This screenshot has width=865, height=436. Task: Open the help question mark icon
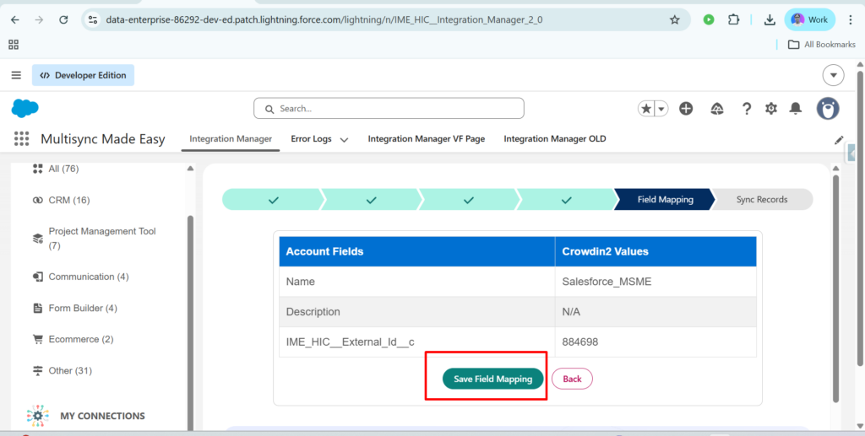(x=747, y=109)
